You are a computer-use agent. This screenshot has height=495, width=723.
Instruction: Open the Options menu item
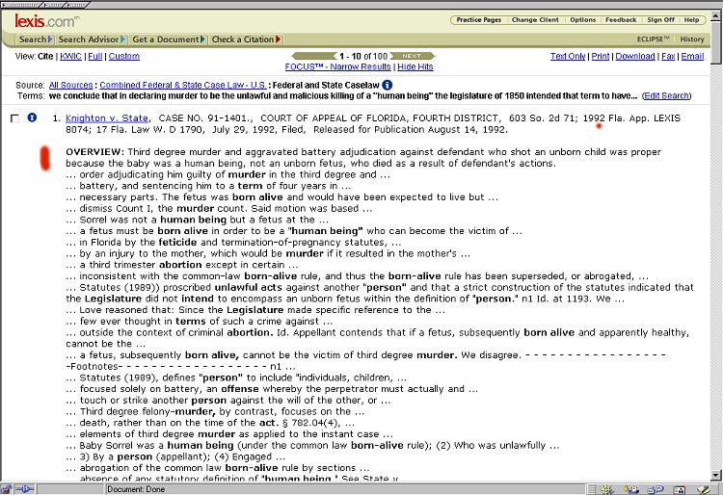pyautogui.click(x=583, y=20)
